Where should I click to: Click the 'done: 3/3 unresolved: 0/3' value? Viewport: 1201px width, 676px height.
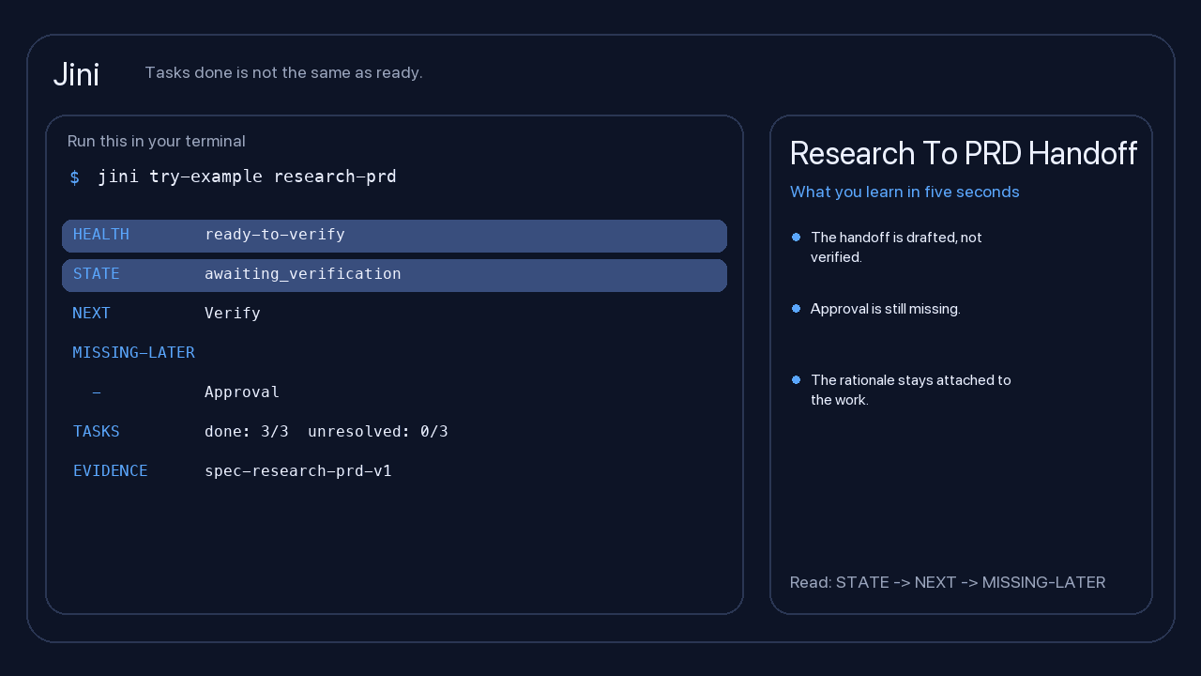[x=327, y=432]
